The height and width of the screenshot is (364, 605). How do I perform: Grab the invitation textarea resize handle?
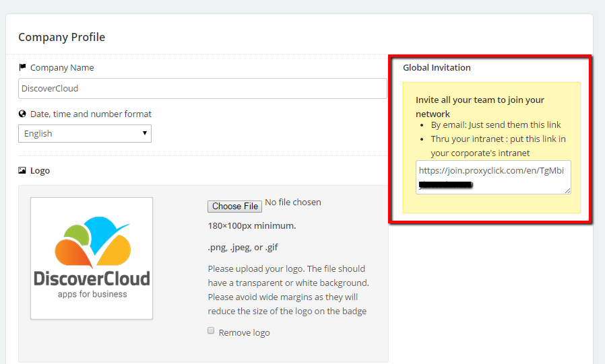coord(567,191)
